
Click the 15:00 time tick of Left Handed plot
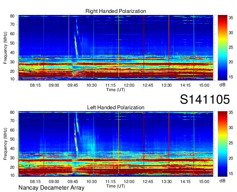tap(204, 182)
